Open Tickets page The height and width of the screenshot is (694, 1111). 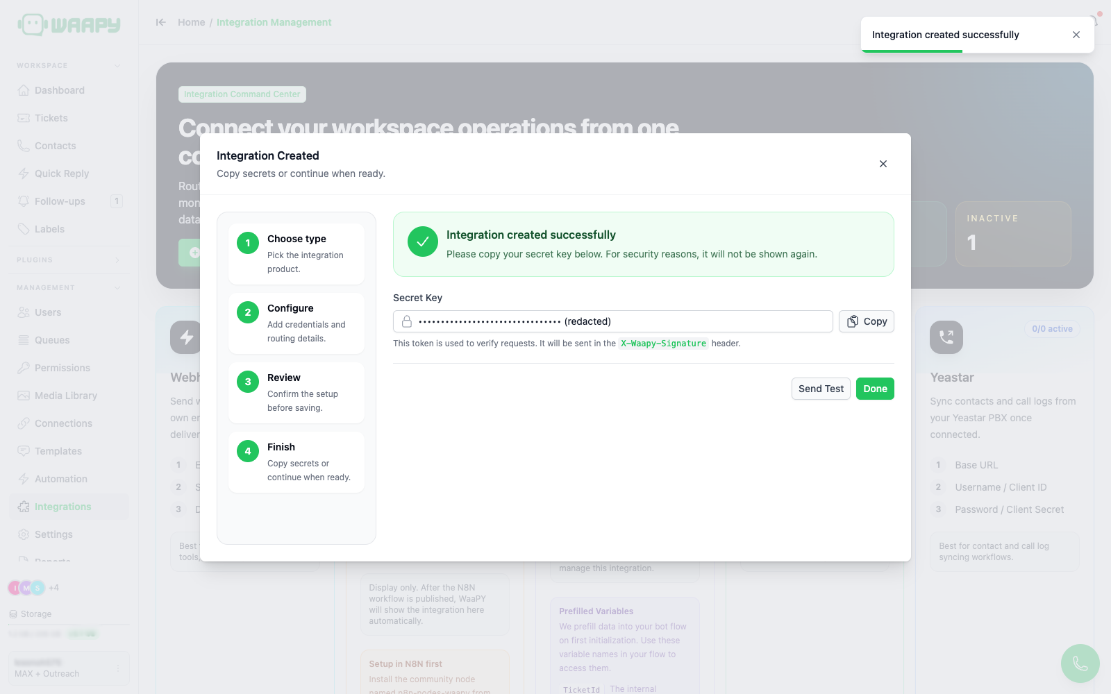point(69,118)
